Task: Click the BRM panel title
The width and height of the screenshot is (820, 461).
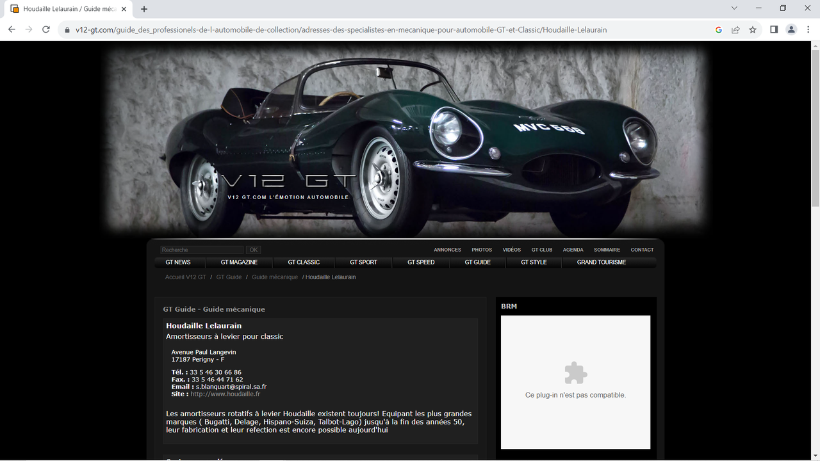Action: (x=509, y=307)
